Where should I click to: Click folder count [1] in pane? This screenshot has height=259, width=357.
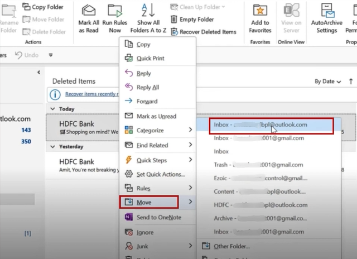pyautogui.click(x=27, y=233)
